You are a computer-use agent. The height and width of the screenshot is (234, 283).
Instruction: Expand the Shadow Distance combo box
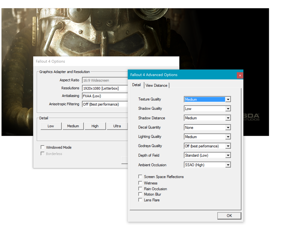point(207,118)
